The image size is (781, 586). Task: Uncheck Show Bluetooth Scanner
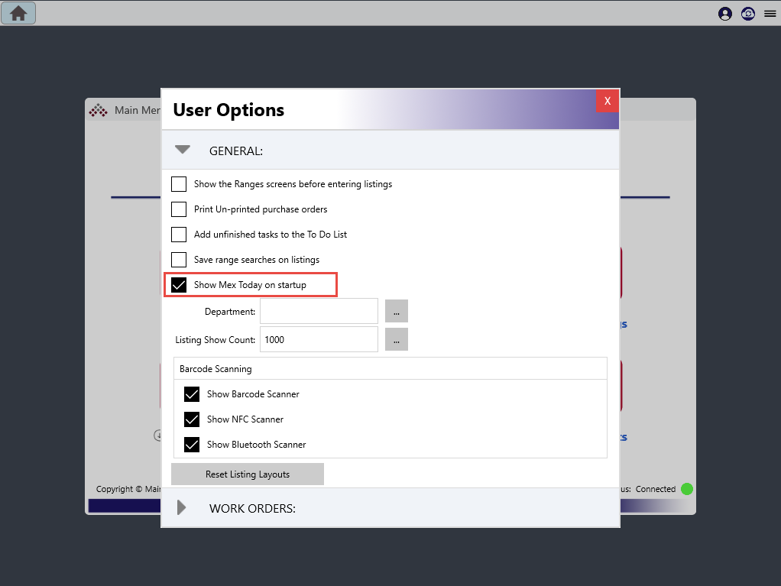pos(192,445)
